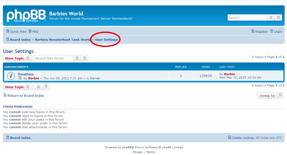Open the Donations topic
This screenshot has height=155, width=287.
26,74
